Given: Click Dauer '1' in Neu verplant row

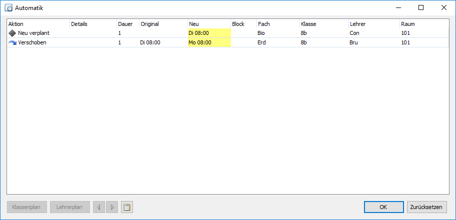Looking at the screenshot, I should click(x=119, y=33).
